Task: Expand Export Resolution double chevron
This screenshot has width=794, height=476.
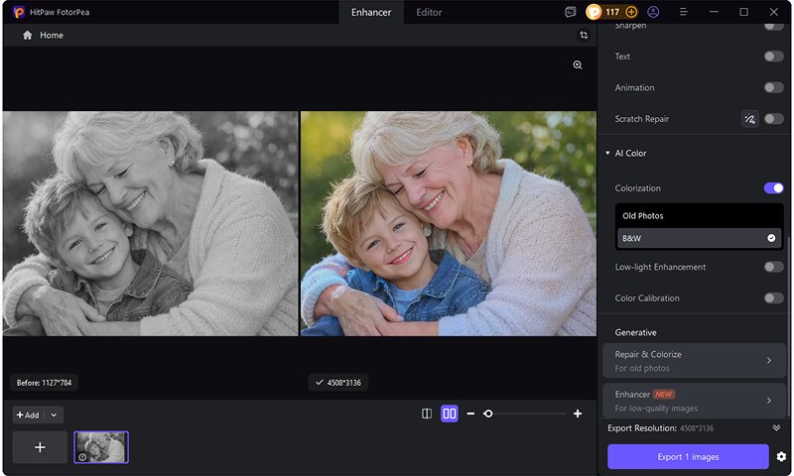Action: [x=776, y=428]
